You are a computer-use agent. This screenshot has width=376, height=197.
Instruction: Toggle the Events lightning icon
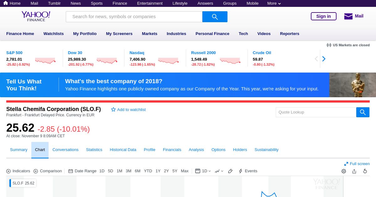click(241, 171)
